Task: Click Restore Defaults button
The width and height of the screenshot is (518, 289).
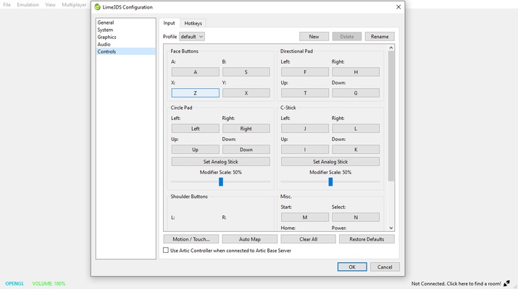Action: [367, 239]
